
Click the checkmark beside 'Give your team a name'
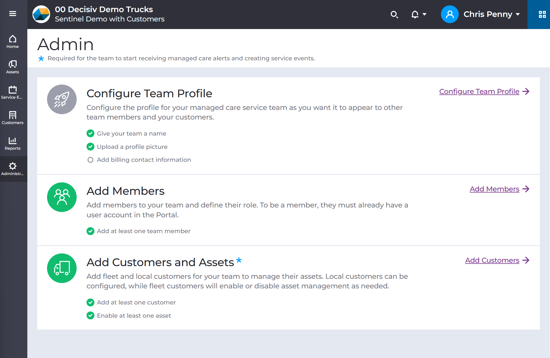pyautogui.click(x=90, y=133)
